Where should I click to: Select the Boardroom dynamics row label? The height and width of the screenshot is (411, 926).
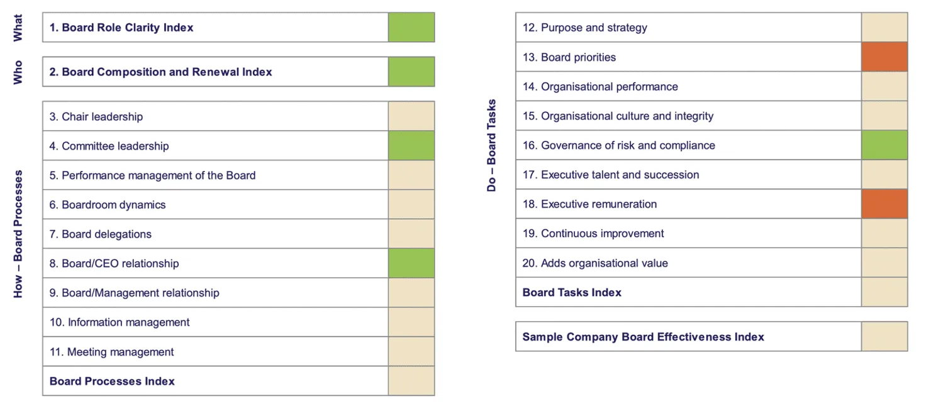(x=108, y=205)
